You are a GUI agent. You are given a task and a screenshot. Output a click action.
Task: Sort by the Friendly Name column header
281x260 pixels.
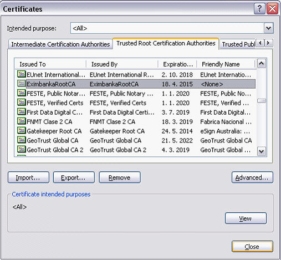point(226,64)
